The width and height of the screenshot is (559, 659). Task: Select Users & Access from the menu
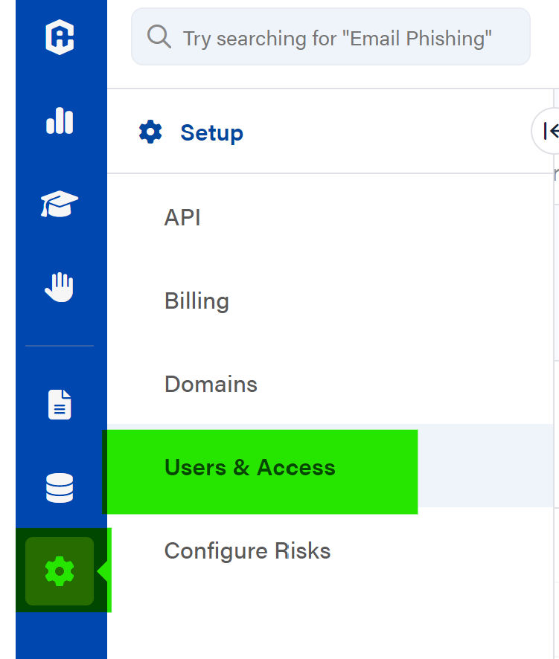tap(249, 468)
